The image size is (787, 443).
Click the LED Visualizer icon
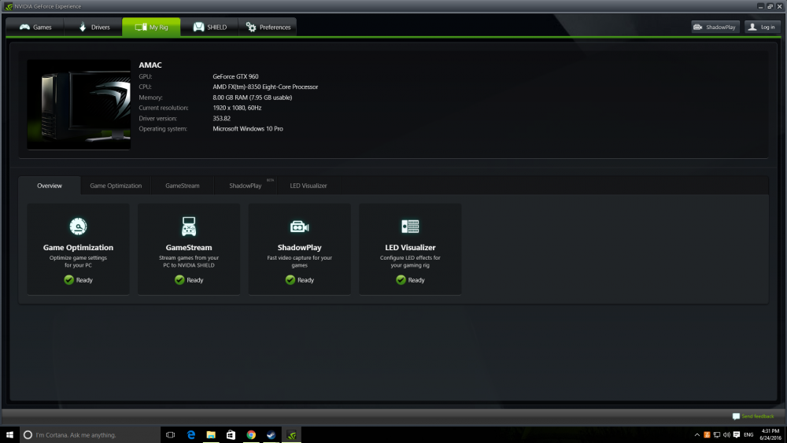[410, 227]
